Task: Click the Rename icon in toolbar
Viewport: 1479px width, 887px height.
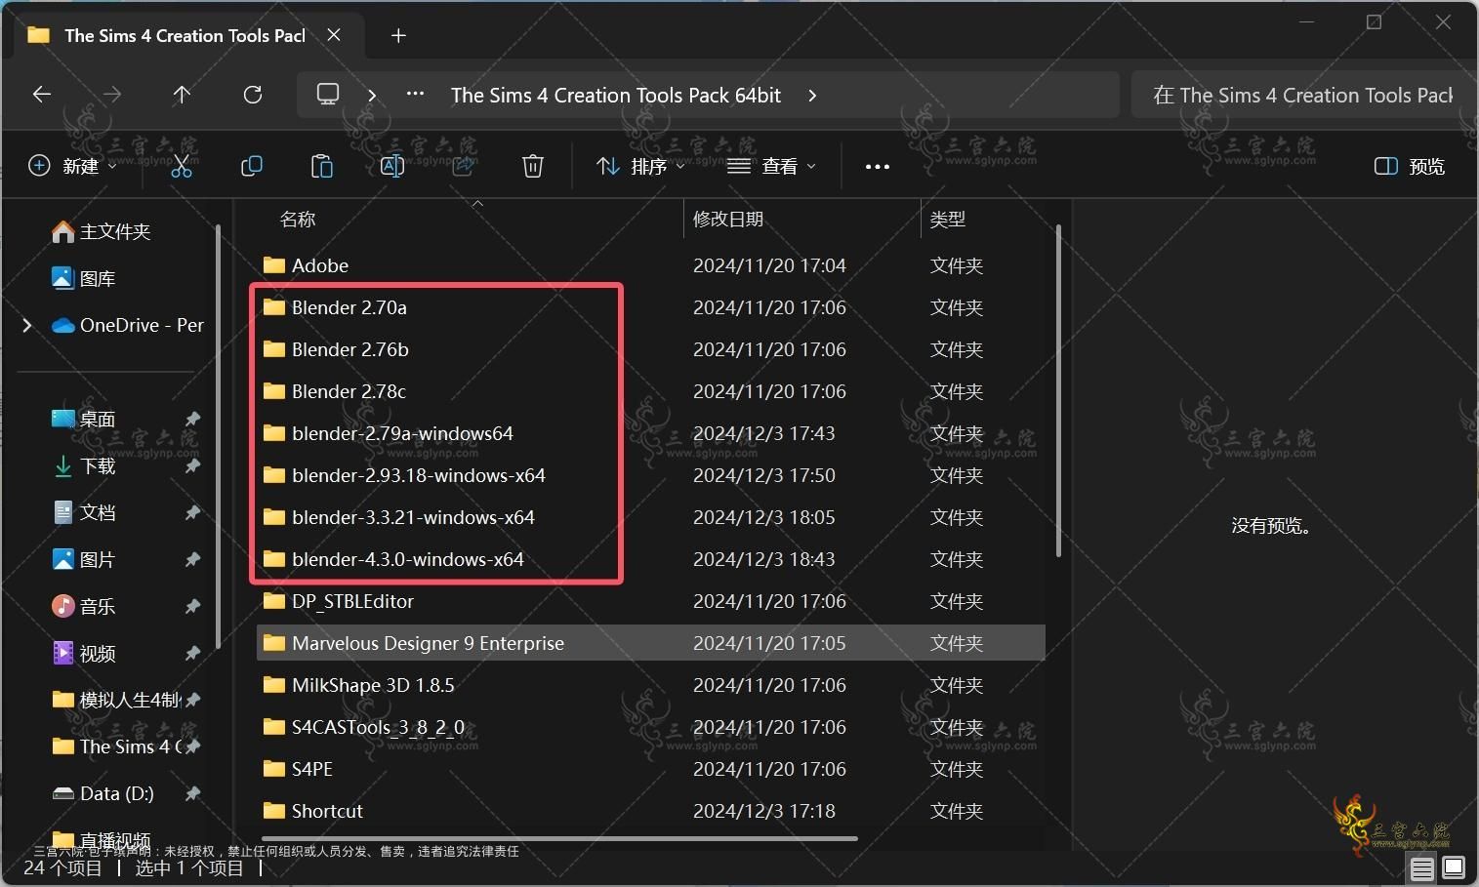Action: point(392,166)
